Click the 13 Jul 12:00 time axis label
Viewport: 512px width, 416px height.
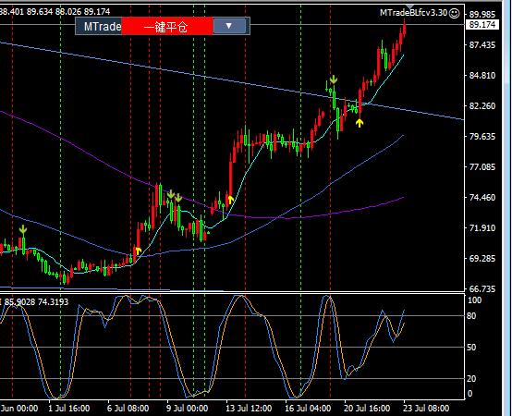click(249, 409)
